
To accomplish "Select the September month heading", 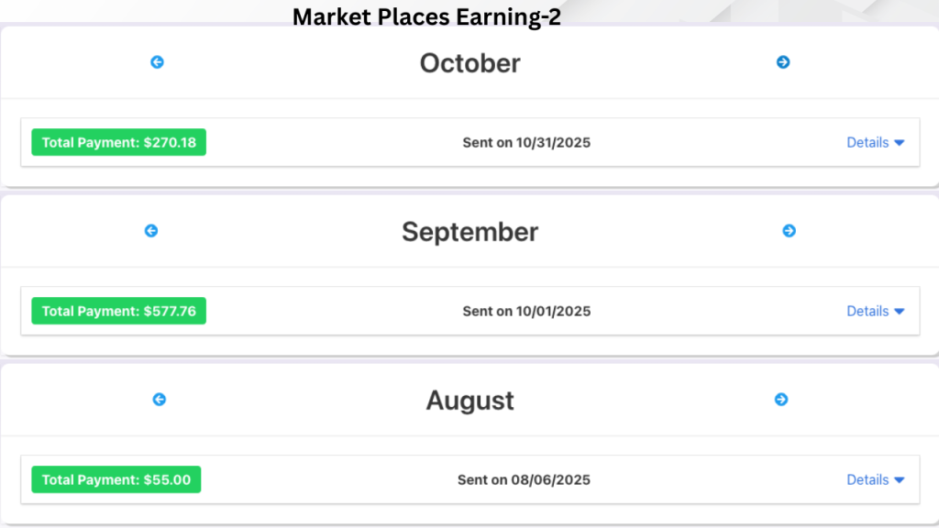I will tap(469, 232).
